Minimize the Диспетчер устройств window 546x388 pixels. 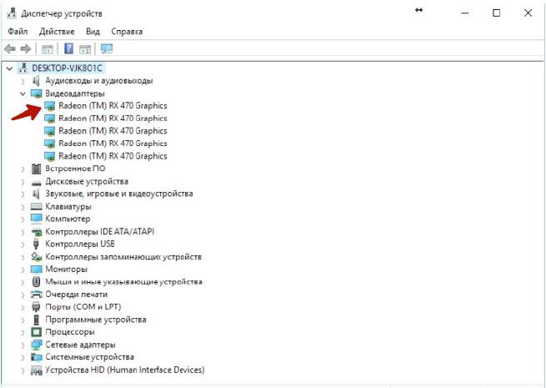tap(464, 13)
